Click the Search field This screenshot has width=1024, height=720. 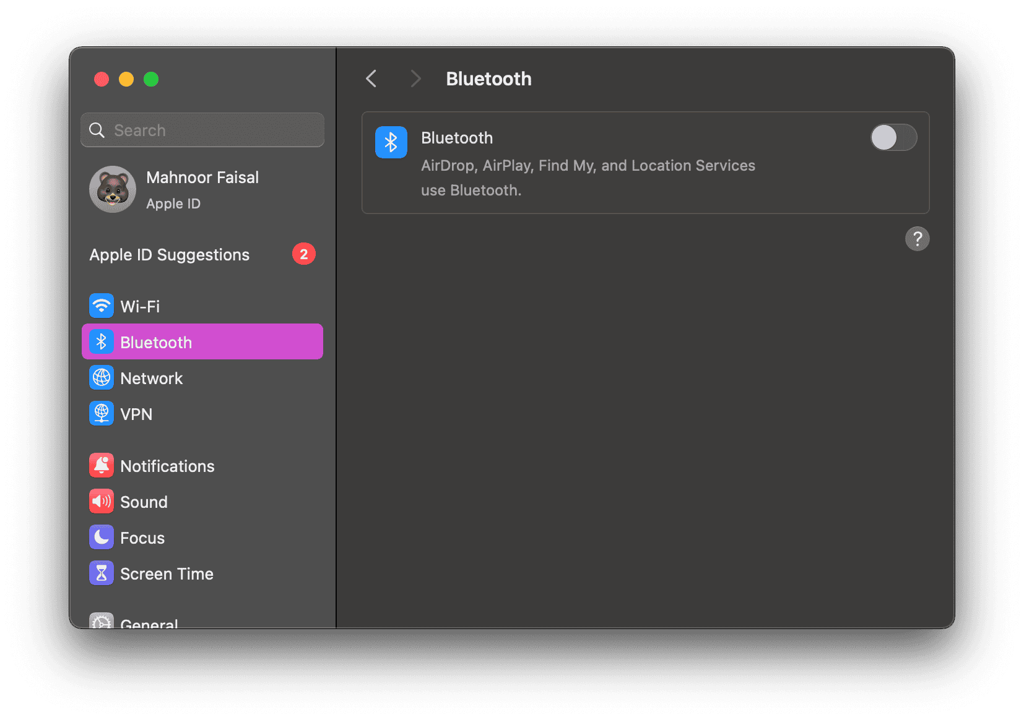[202, 131]
